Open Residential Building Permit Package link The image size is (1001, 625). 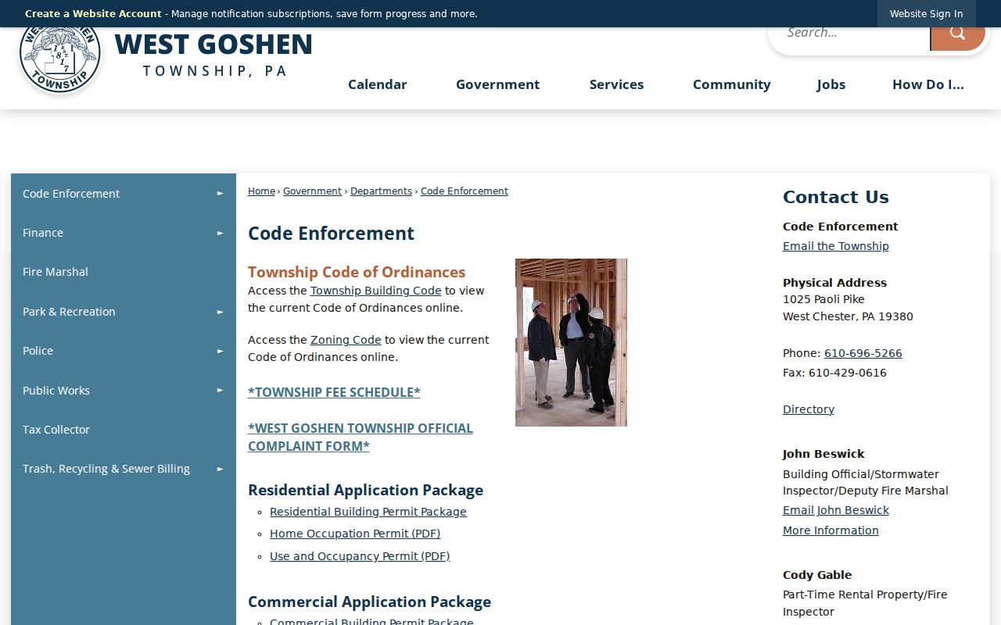[x=368, y=512]
